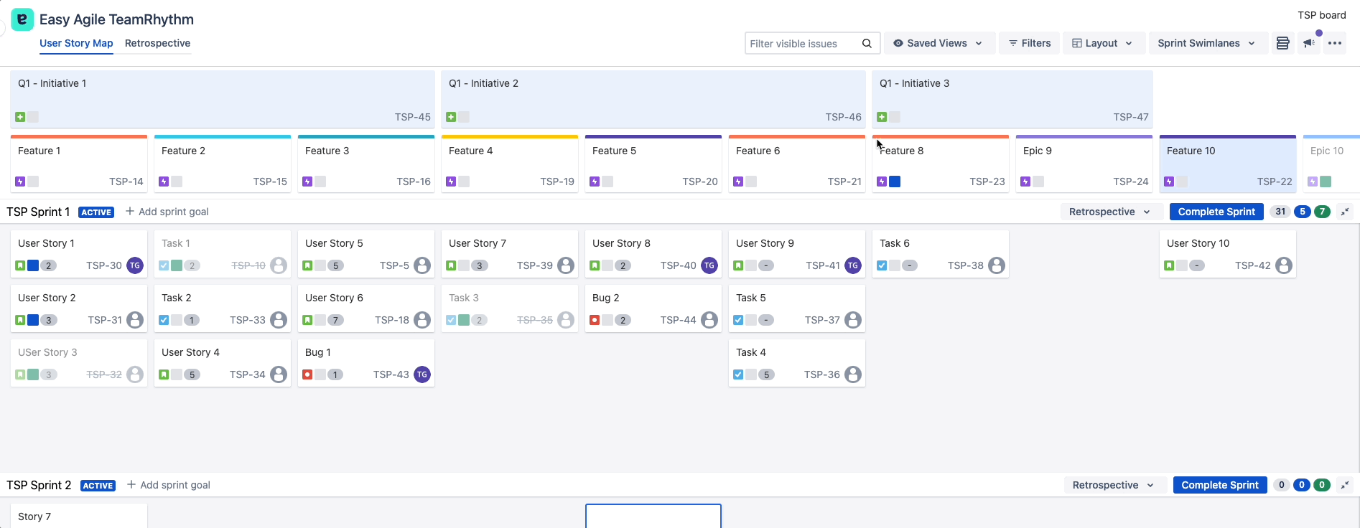This screenshot has width=1360, height=528.
Task: Open the announcements megaphone icon
Action: [x=1309, y=44]
